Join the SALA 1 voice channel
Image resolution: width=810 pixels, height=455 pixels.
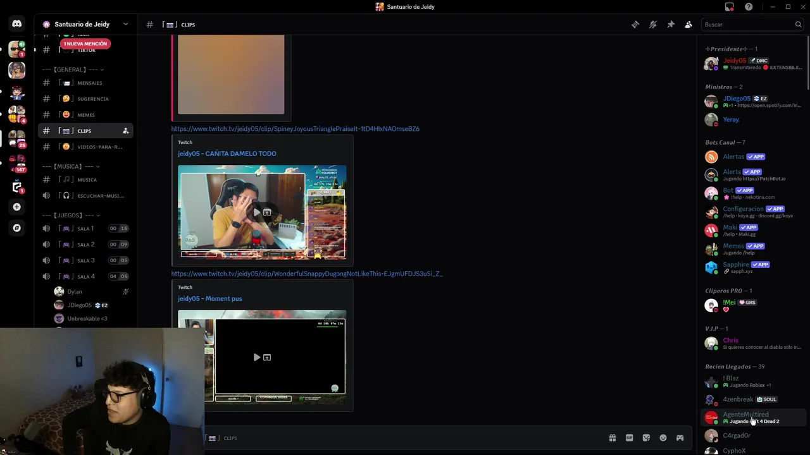tap(85, 228)
